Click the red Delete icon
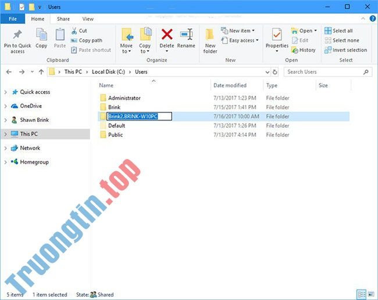Screen dimensions: 378x300 point(167,34)
